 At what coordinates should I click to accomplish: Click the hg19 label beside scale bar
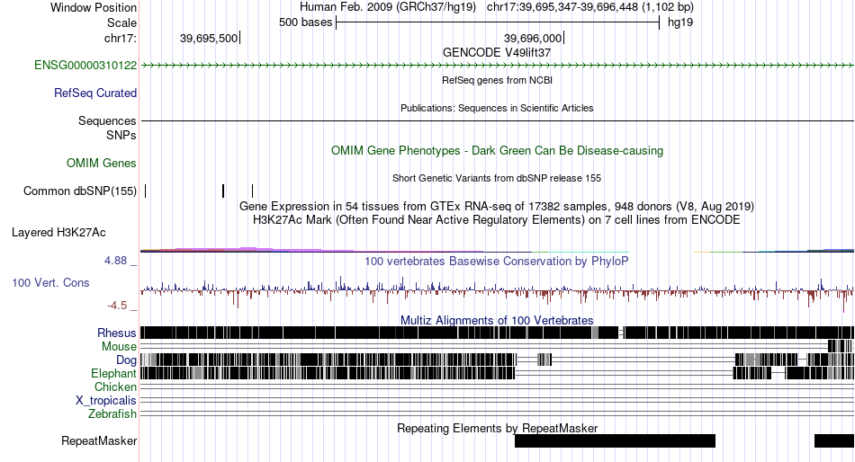[680, 22]
